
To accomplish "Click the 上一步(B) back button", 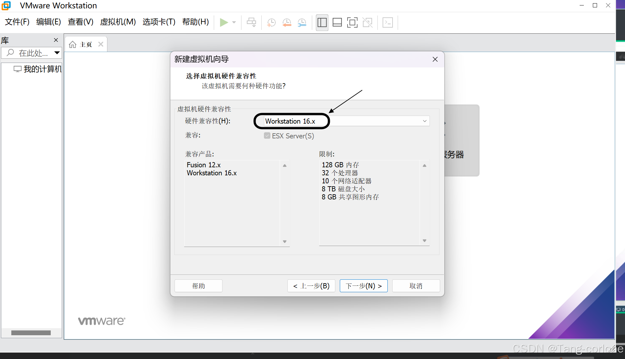I will tap(311, 286).
